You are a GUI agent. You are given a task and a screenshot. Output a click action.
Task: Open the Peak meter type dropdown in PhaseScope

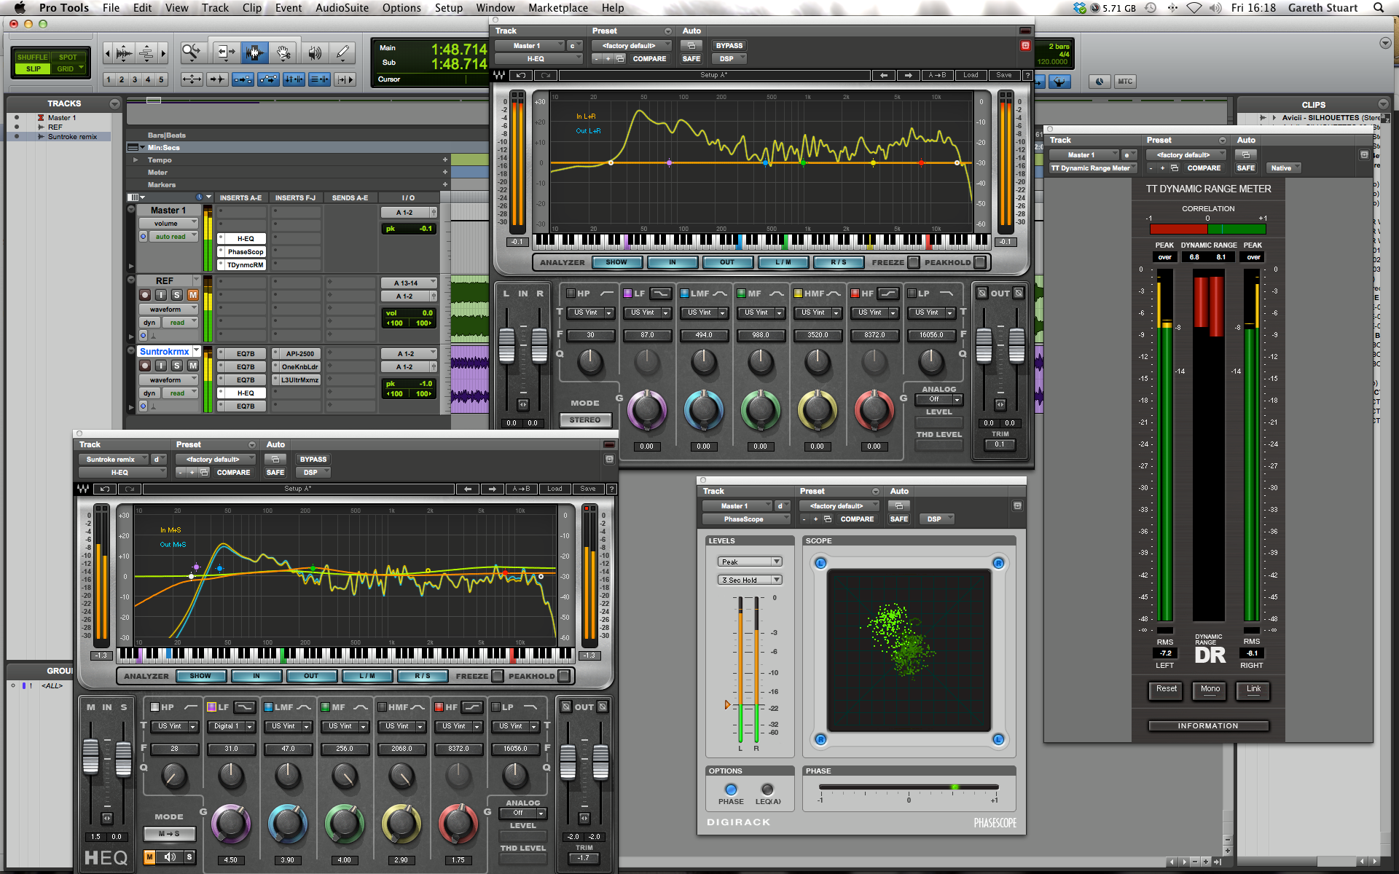point(751,562)
